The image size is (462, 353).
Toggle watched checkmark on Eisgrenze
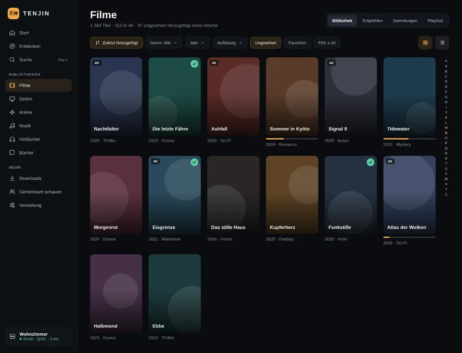pyautogui.click(x=194, y=162)
